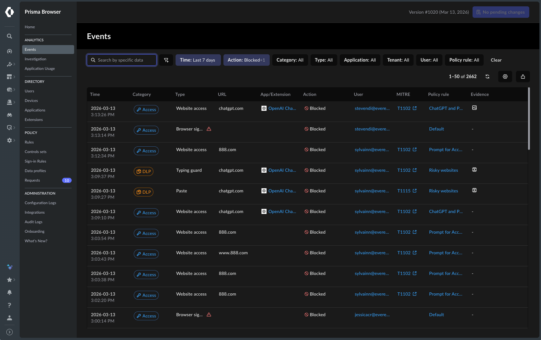Click the notifications bell icon
The width and height of the screenshot is (541, 340).
pos(10,292)
